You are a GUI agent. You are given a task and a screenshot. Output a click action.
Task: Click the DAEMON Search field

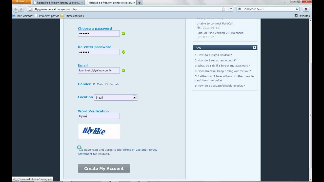268,9
